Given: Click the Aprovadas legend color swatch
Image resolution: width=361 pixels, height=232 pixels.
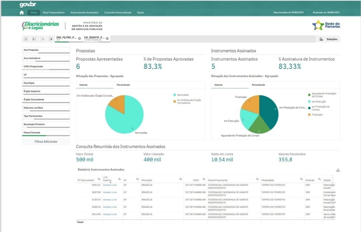Looking at the screenshot, I should [x=175, y=95].
